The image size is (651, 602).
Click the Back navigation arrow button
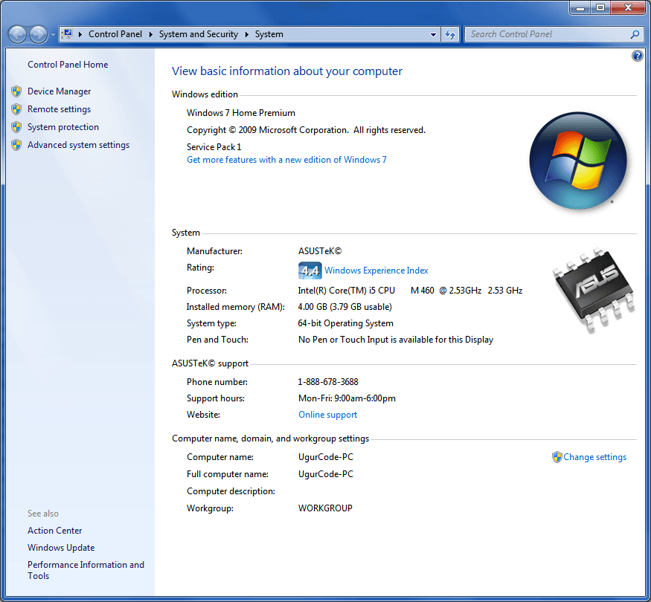point(17,34)
